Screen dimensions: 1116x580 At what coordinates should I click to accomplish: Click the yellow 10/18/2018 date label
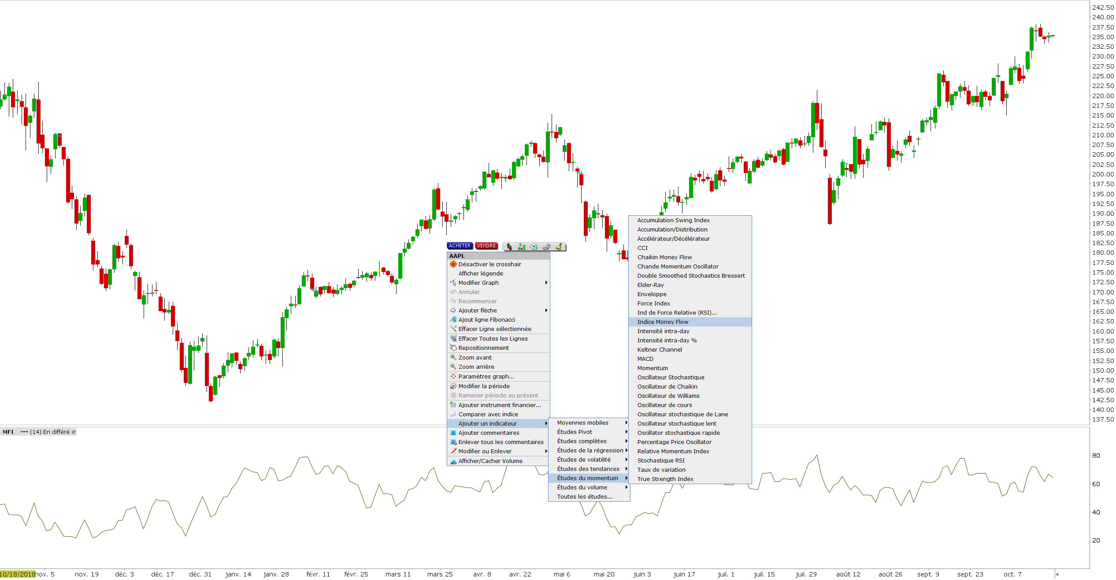tap(18, 574)
